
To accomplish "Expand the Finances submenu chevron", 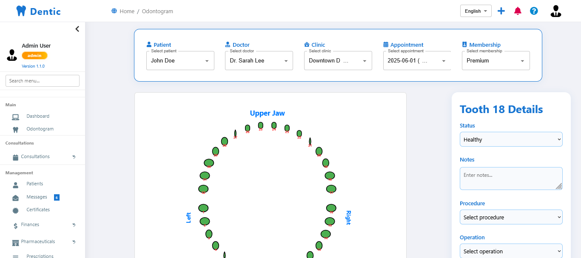I will (x=73, y=225).
